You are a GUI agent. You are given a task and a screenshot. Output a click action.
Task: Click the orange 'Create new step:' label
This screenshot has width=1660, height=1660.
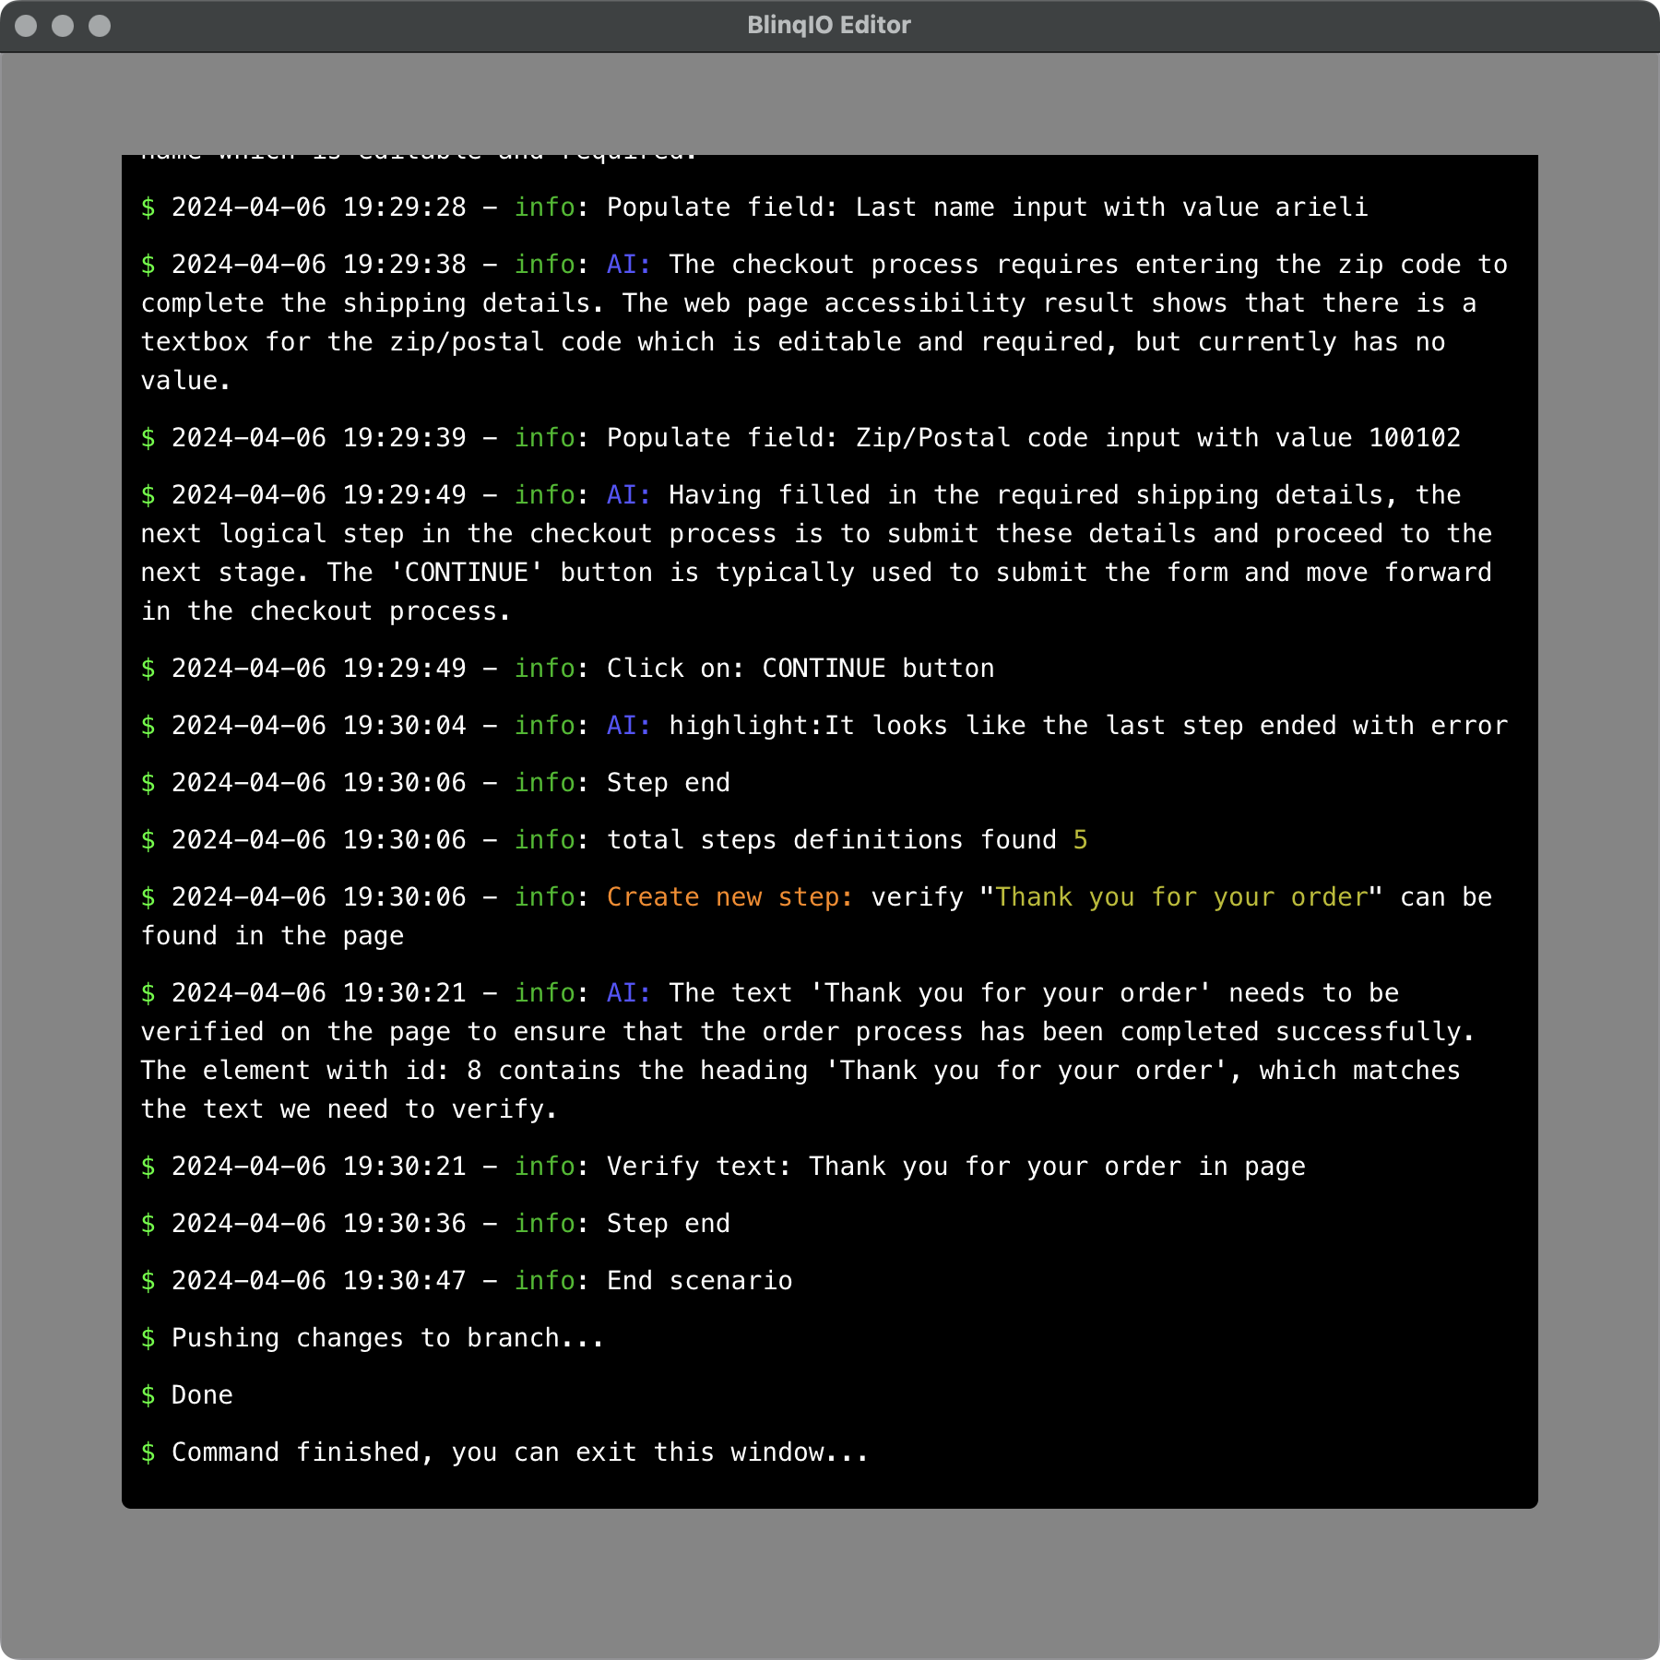click(729, 897)
